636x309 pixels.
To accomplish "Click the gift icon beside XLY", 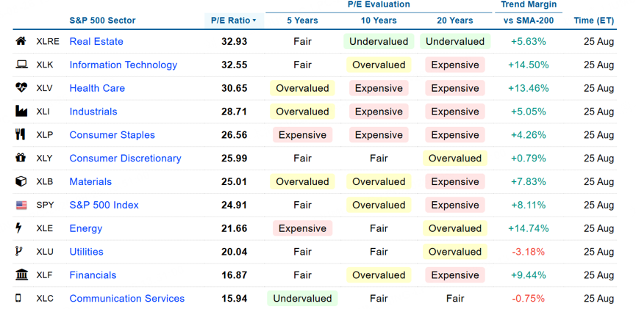I will 21,158.
